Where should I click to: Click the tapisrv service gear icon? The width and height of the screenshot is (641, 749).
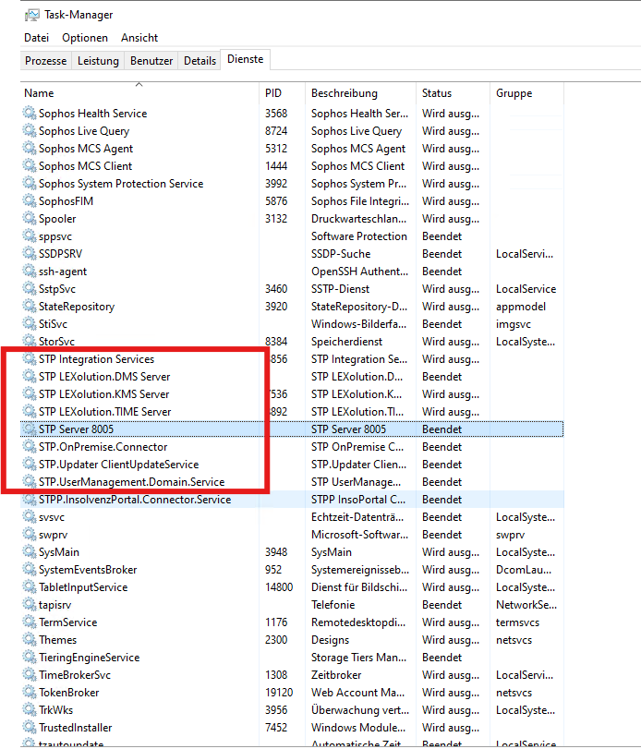click(30, 605)
